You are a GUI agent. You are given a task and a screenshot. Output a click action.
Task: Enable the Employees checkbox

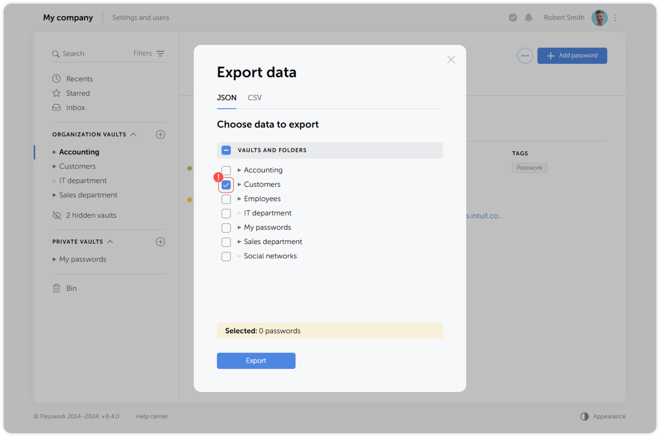point(226,199)
